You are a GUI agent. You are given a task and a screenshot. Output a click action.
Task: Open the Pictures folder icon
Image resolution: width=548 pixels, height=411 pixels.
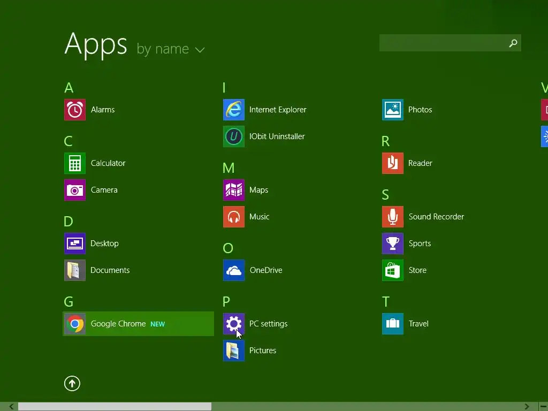234,351
